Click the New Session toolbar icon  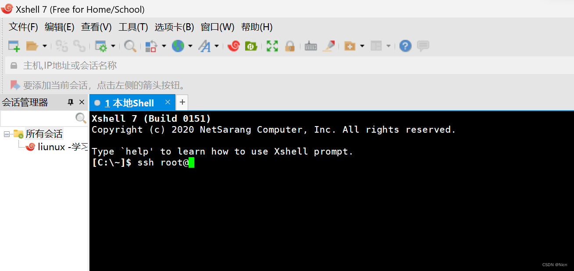[14, 46]
